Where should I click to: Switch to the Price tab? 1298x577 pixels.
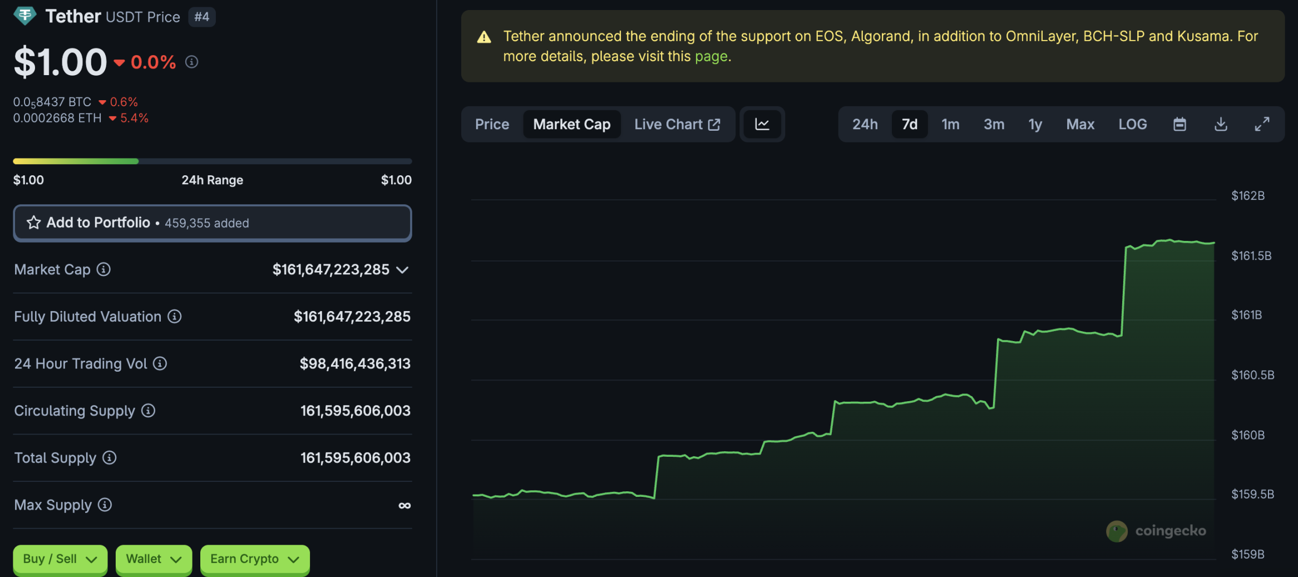(x=492, y=124)
